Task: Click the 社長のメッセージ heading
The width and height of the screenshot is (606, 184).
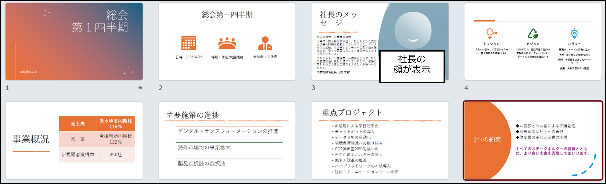Action: click(338, 19)
